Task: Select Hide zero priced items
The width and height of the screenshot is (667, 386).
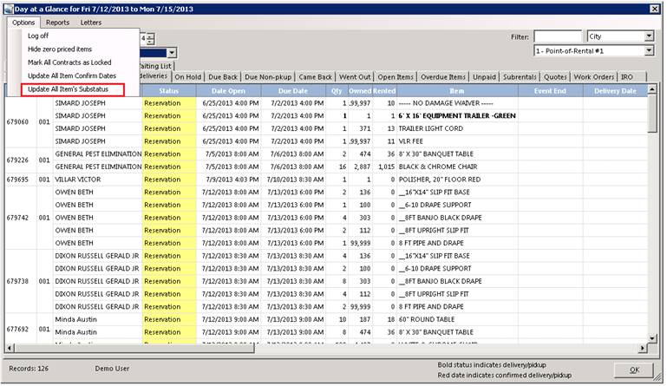Action: pyautogui.click(x=62, y=49)
